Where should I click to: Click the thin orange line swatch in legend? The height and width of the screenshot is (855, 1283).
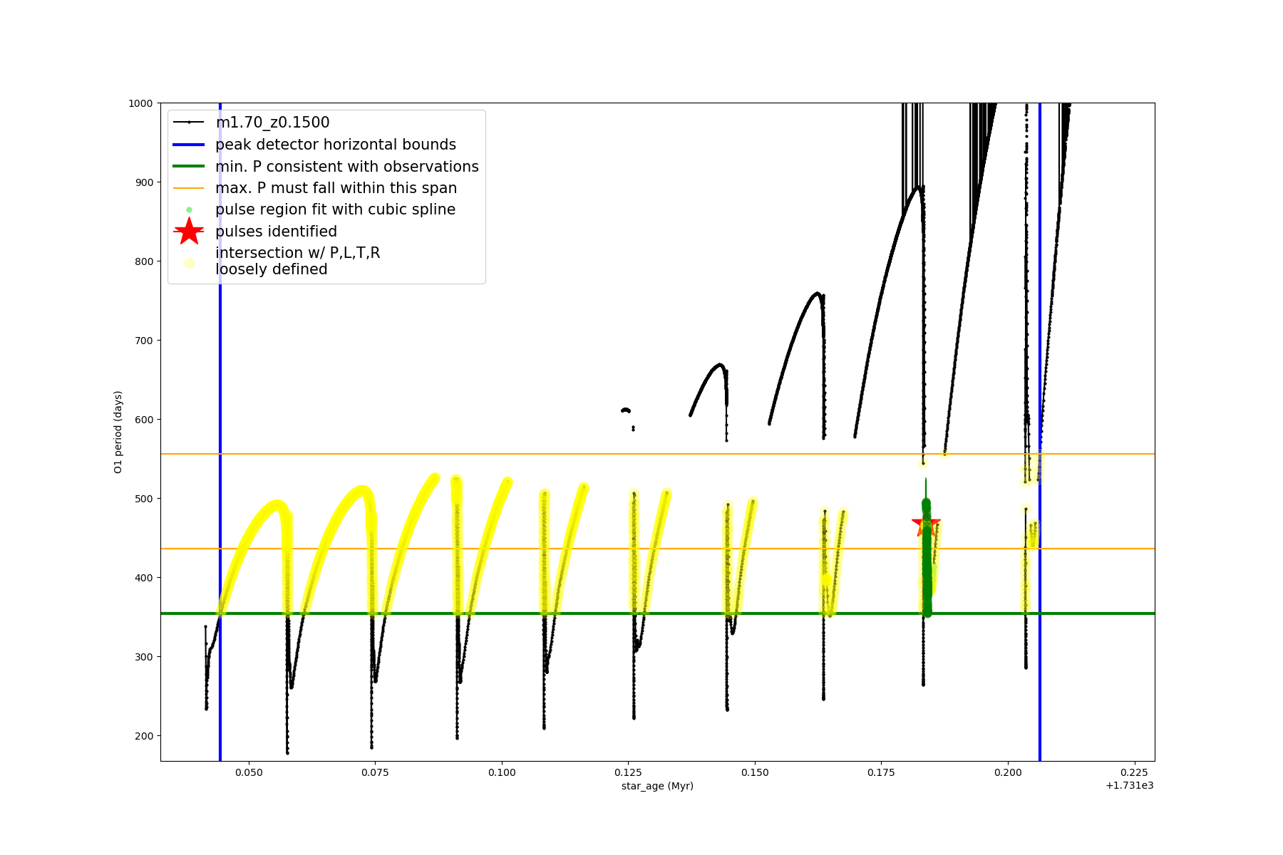(189, 188)
